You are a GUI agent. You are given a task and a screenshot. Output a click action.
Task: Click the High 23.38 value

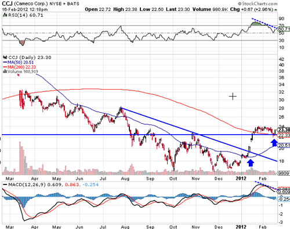pyautogui.click(x=125, y=9)
